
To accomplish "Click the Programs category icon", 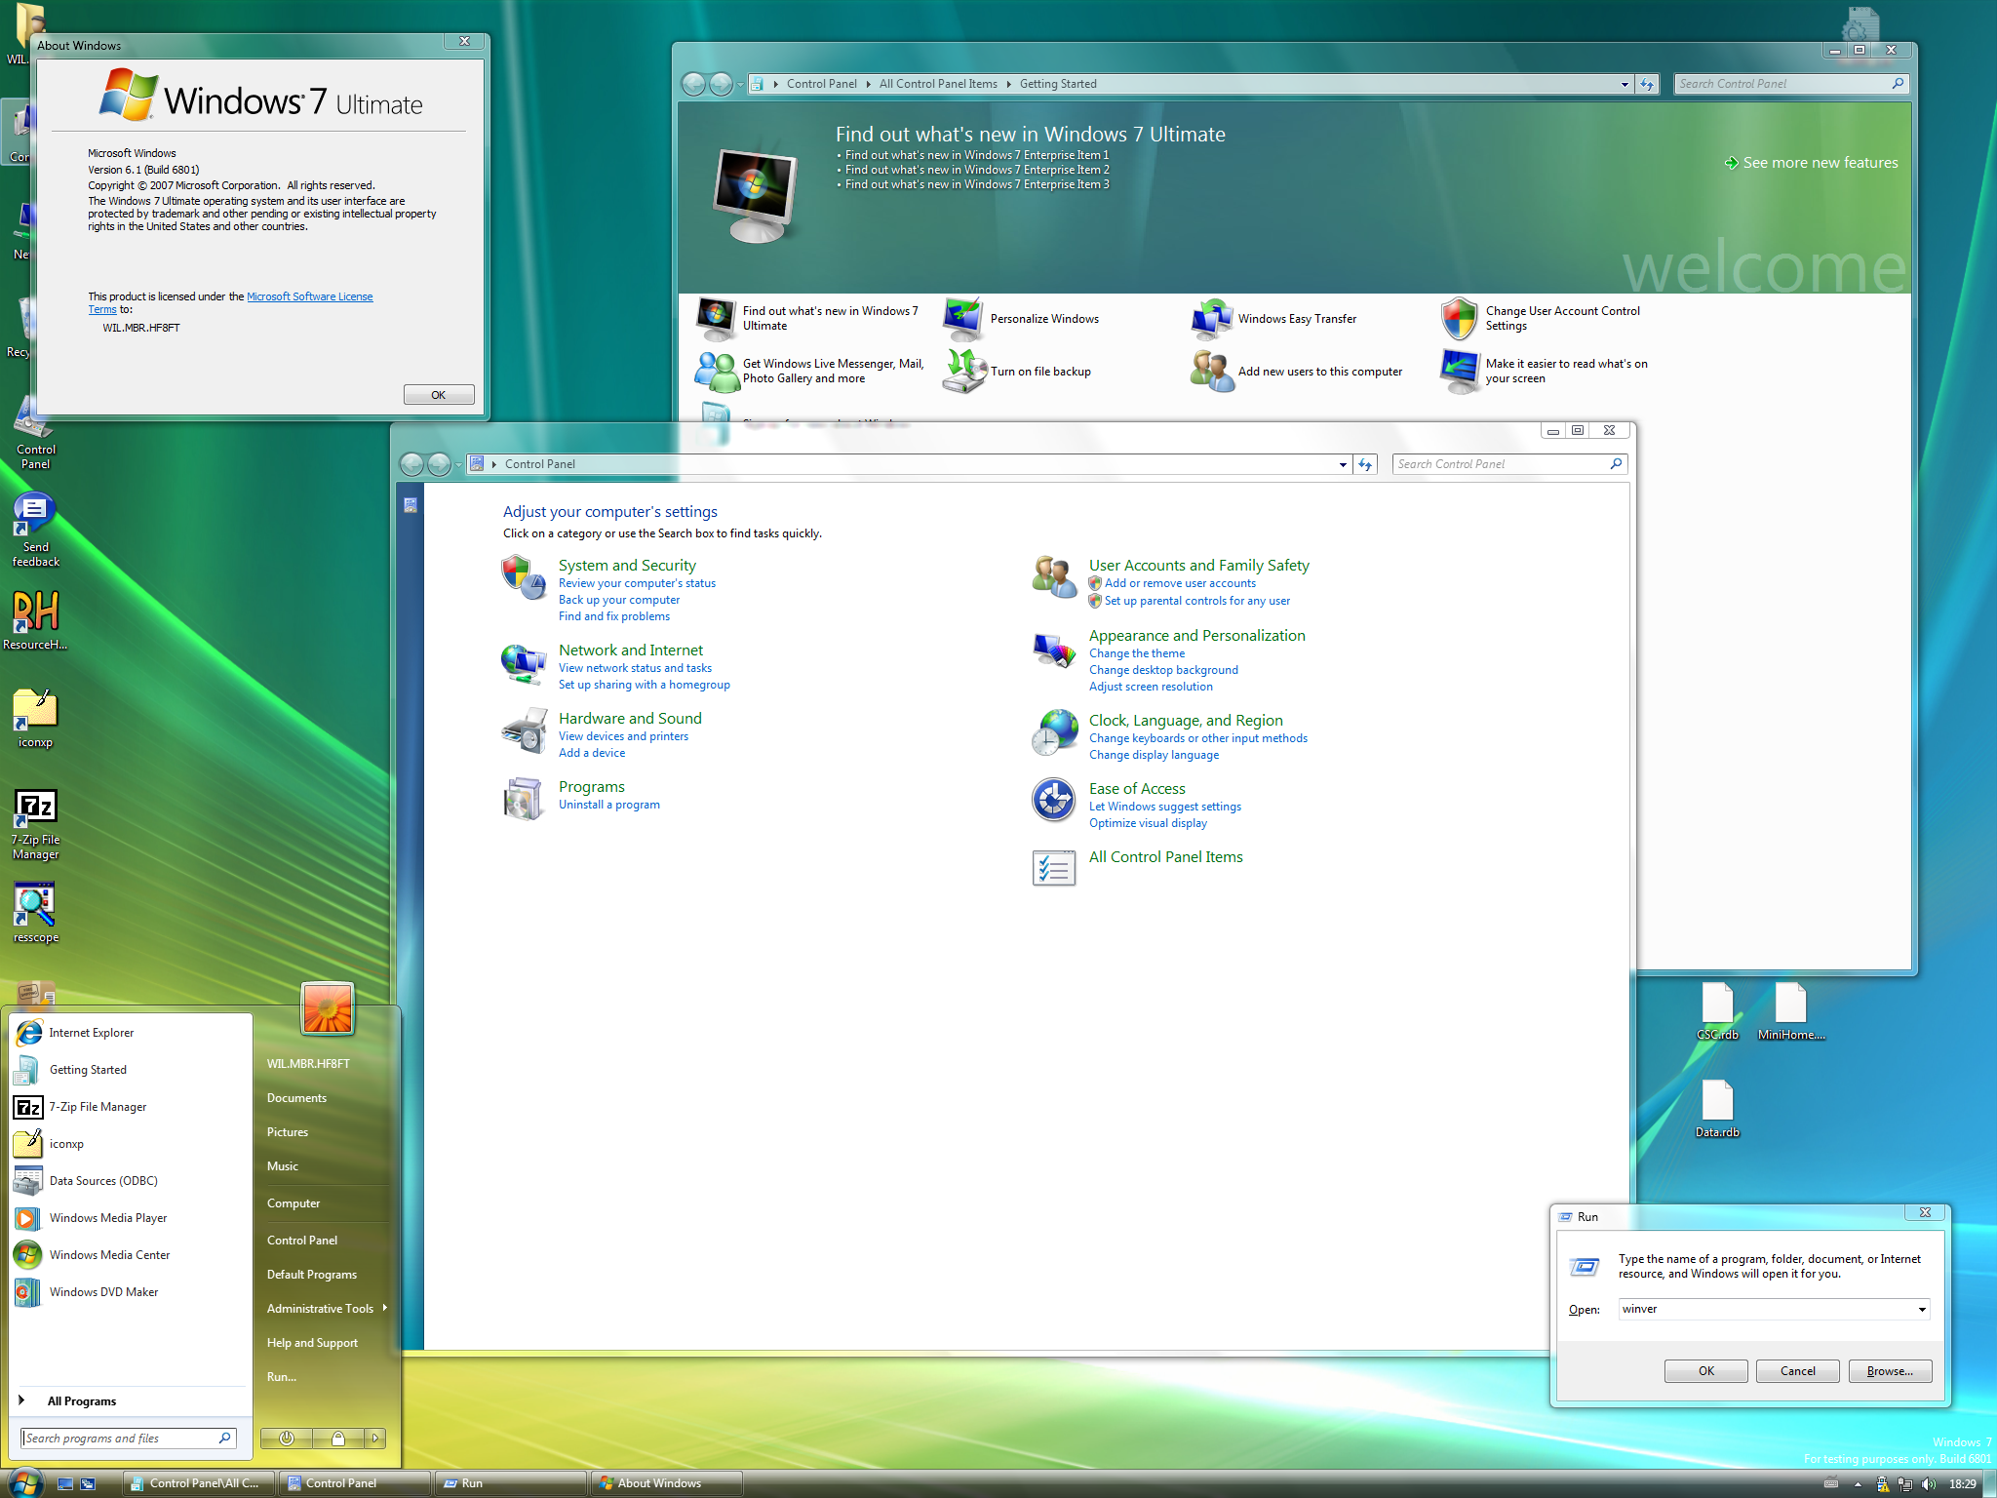I will [523, 799].
